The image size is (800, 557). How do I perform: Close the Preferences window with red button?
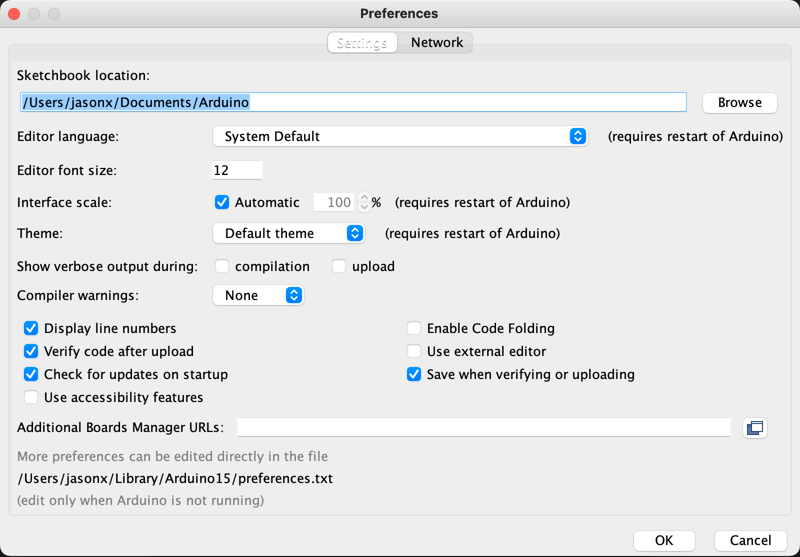14,14
